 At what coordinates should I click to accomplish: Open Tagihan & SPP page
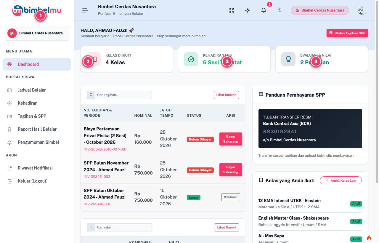(37, 116)
